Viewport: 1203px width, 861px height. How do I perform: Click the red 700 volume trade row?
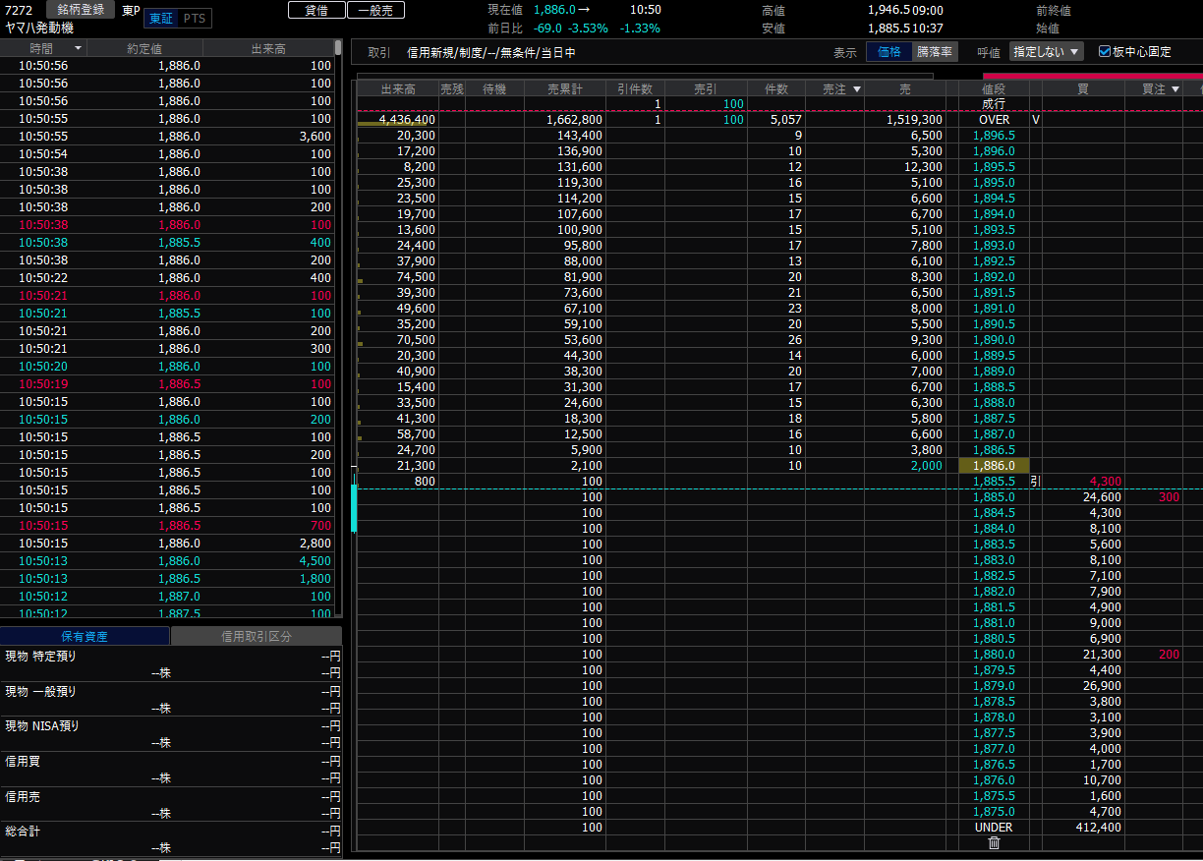coord(167,526)
